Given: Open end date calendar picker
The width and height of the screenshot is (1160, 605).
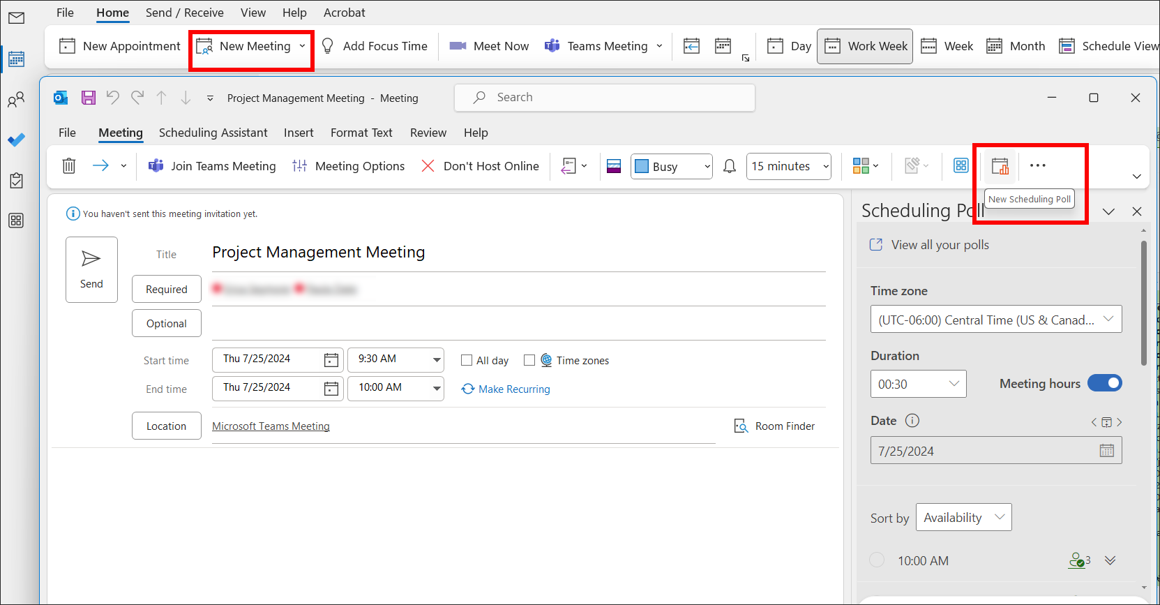Looking at the screenshot, I should (x=331, y=389).
